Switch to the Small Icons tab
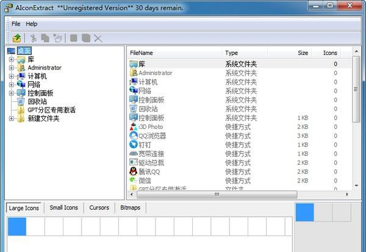This screenshot has height=252, width=366. click(63, 207)
